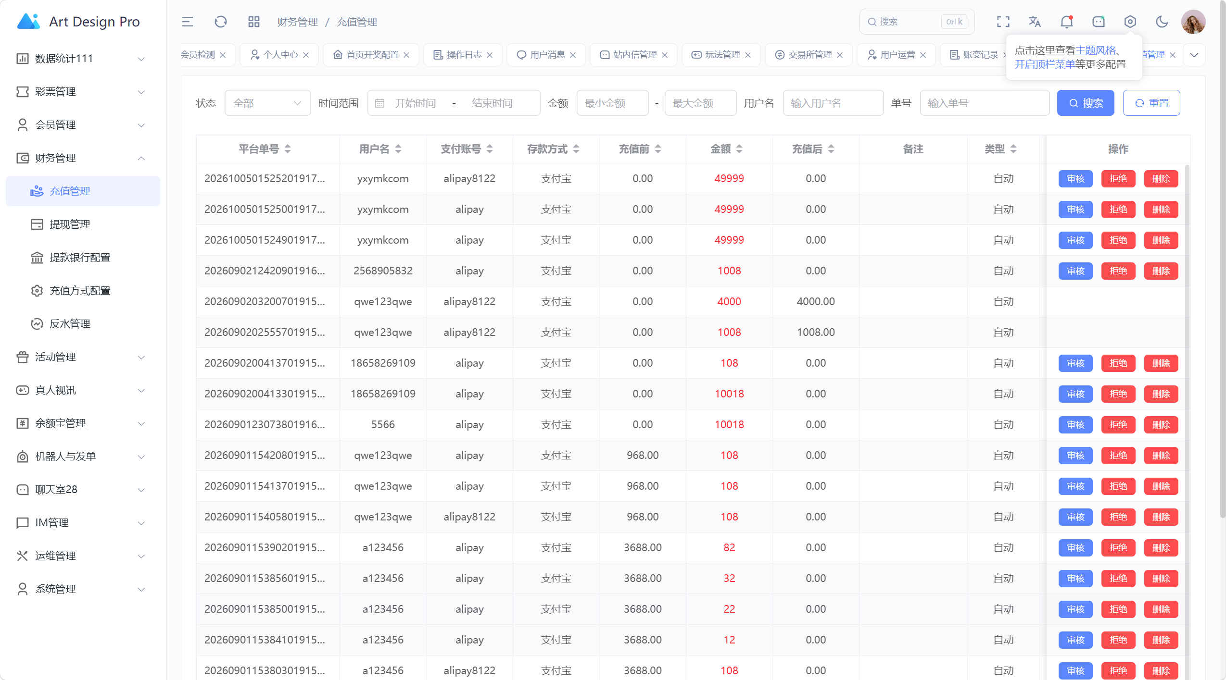Open the language switch icon

[x=1035, y=22]
